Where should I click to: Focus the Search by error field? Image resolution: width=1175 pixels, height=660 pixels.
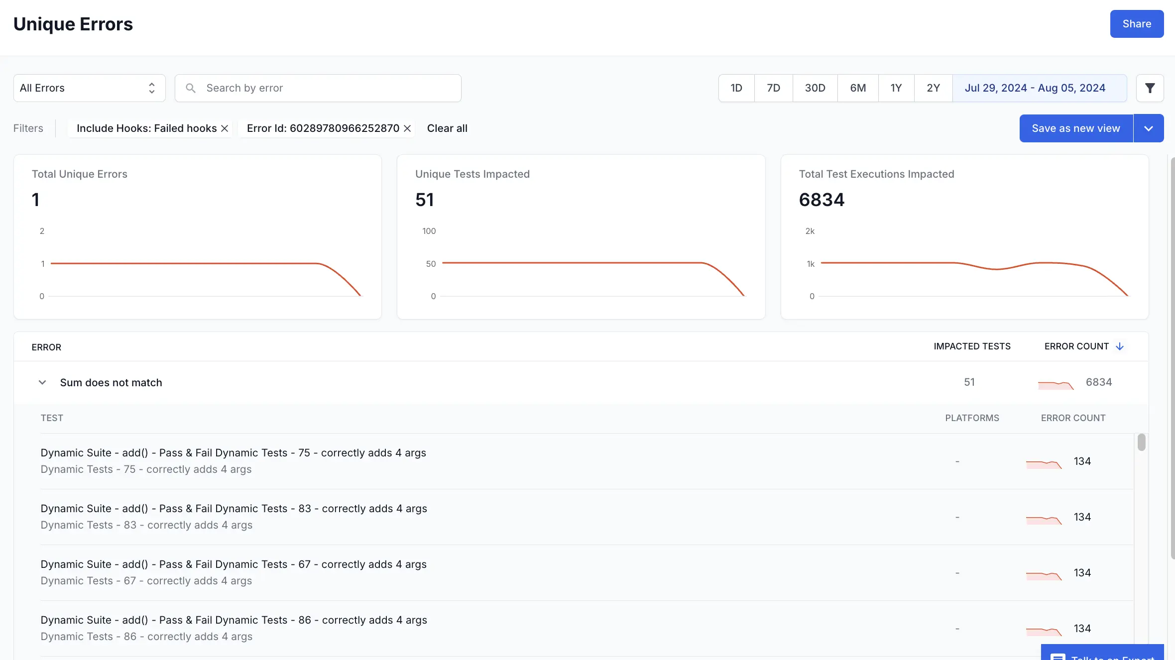tap(329, 88)
